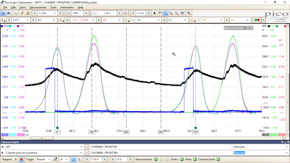Select the hand pan tool

[160, 13]
